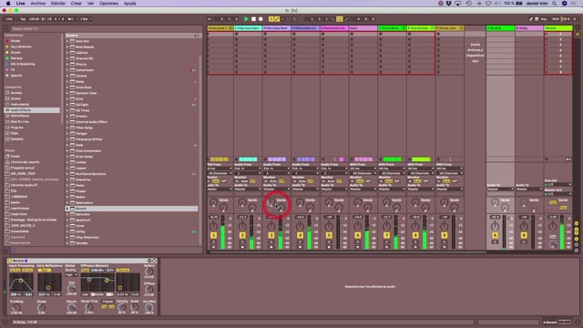Viewport: 583px width, 328px height.
Task: Open the Sounds category in the browser
Action: [x=16, y=93]
